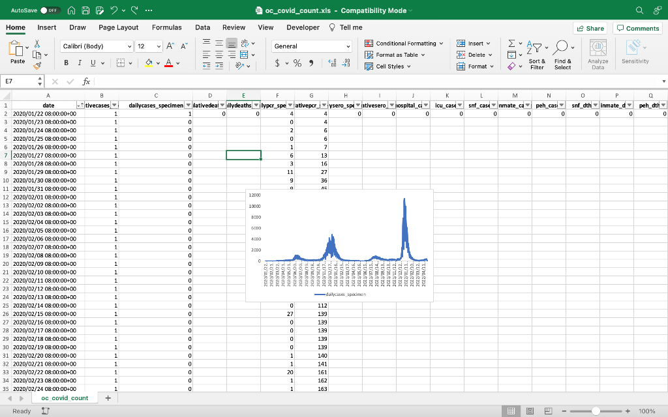
Task: Open the Sort & Filter tool
Action: pyautogui.click(x=535, y=52)
